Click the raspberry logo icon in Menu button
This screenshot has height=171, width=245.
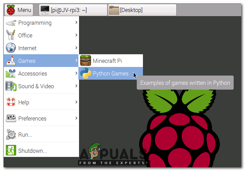click(11, 10)
